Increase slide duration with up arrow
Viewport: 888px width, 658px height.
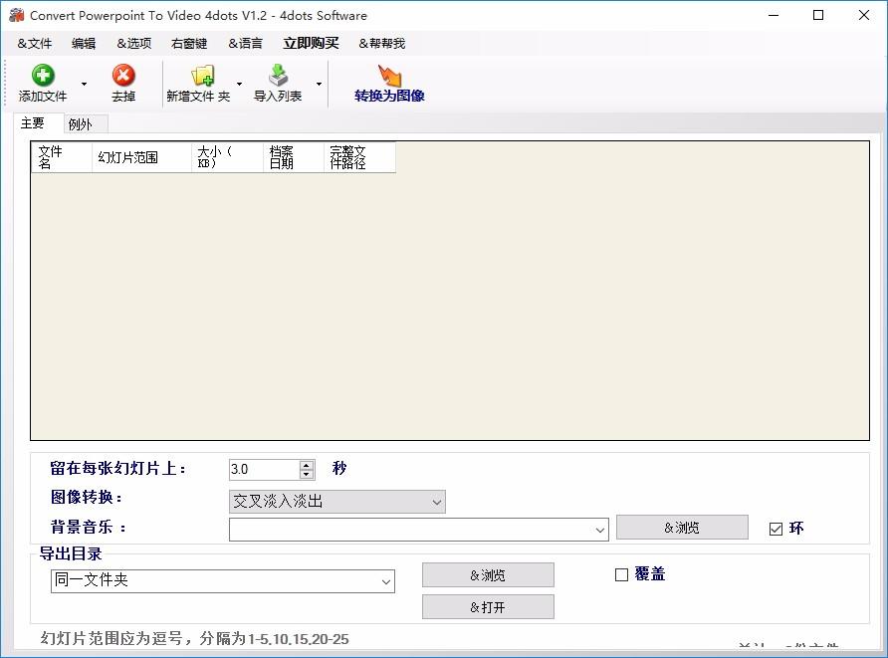(x=307, y=464)
